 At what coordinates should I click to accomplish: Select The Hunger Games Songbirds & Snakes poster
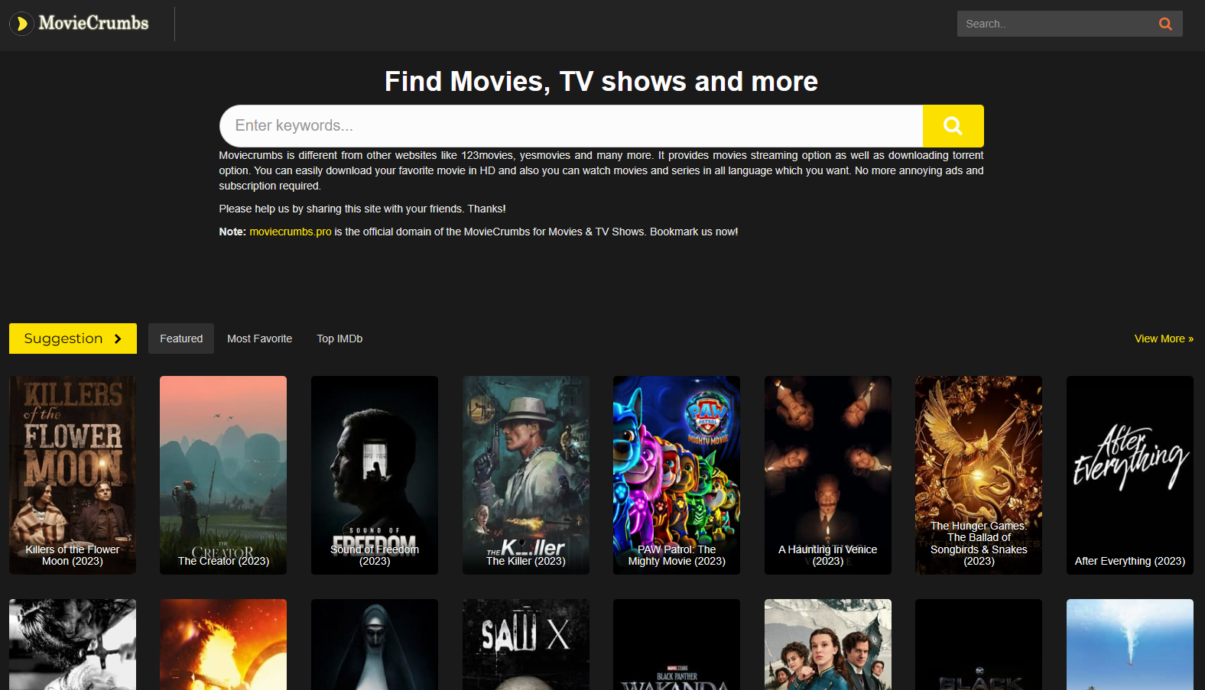[x=979, y=475]
